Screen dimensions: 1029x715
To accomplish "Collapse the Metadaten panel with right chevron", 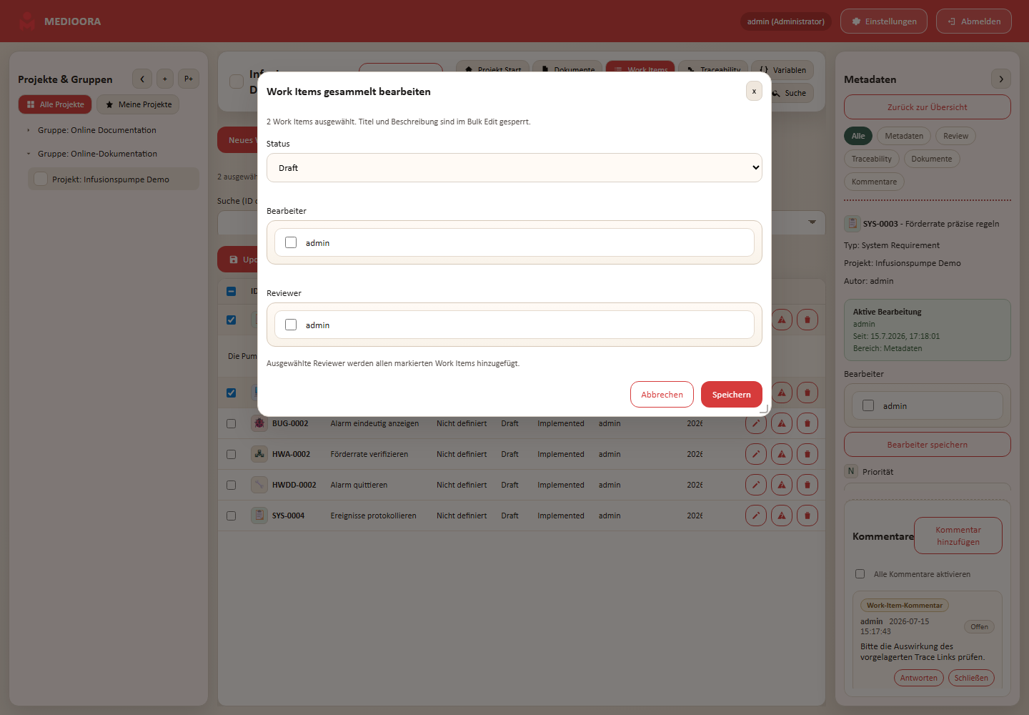I will 1001,79.
